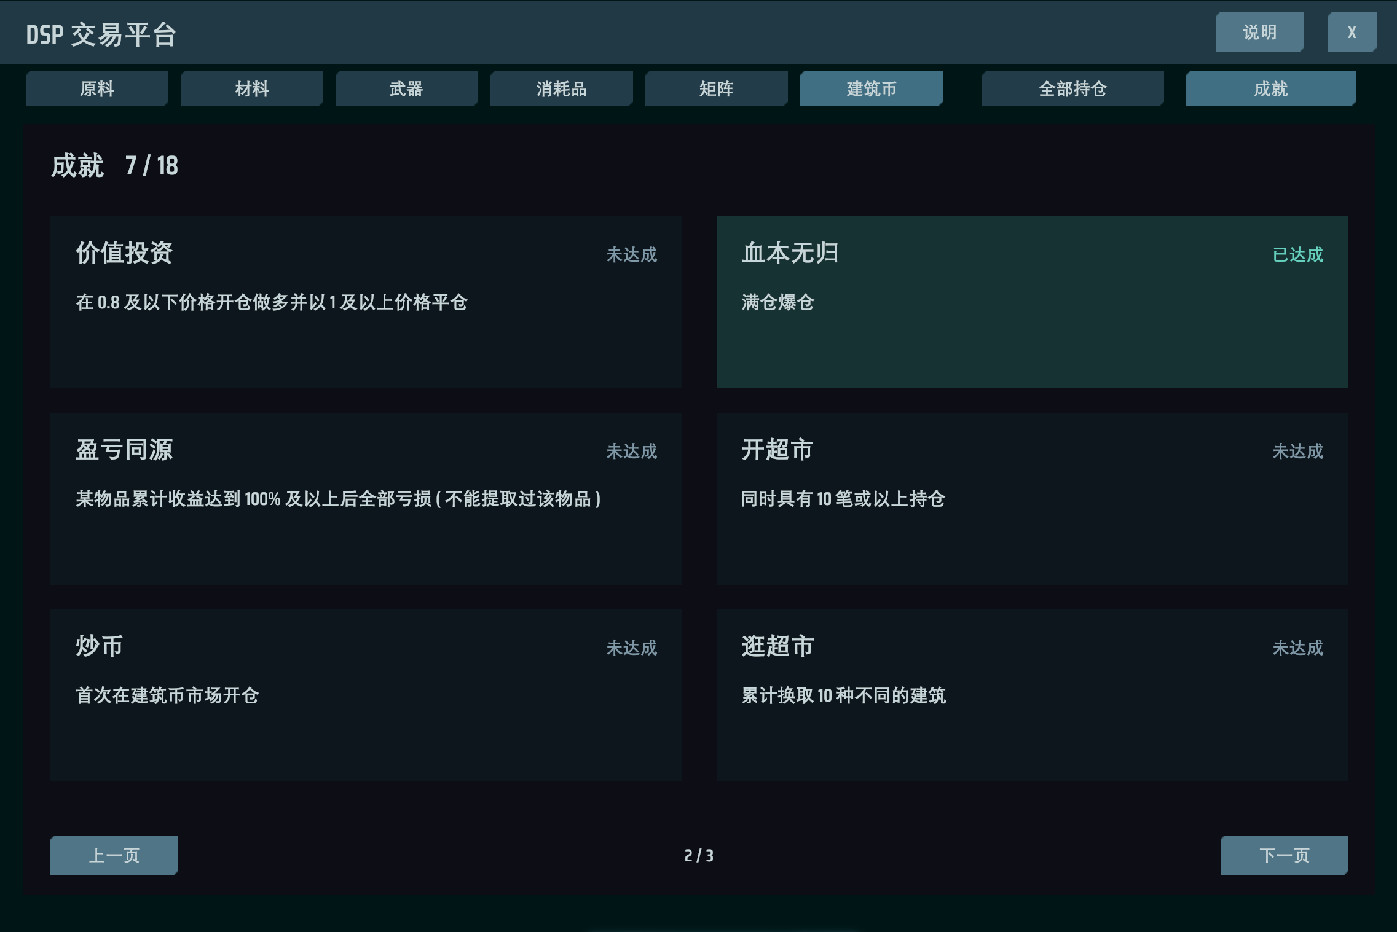Screen dimensions: 1397x932
Task: Select the 血本无归 achievement title
Action: pos(790,253)
